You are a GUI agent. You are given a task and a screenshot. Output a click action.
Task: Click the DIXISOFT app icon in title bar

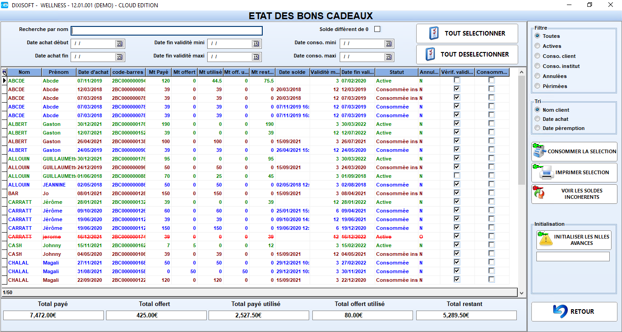pyautogui.click(x=5, y=5)
